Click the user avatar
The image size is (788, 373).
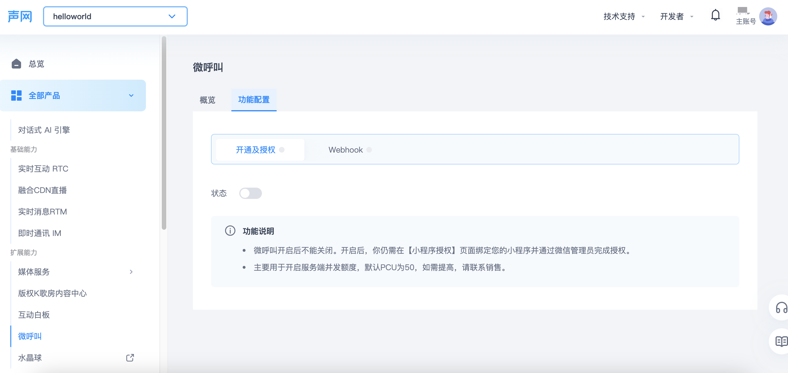768,16
